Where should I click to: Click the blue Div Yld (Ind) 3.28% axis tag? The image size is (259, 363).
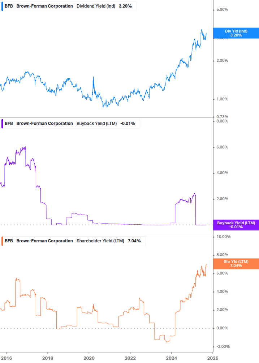tap(236, 33)
